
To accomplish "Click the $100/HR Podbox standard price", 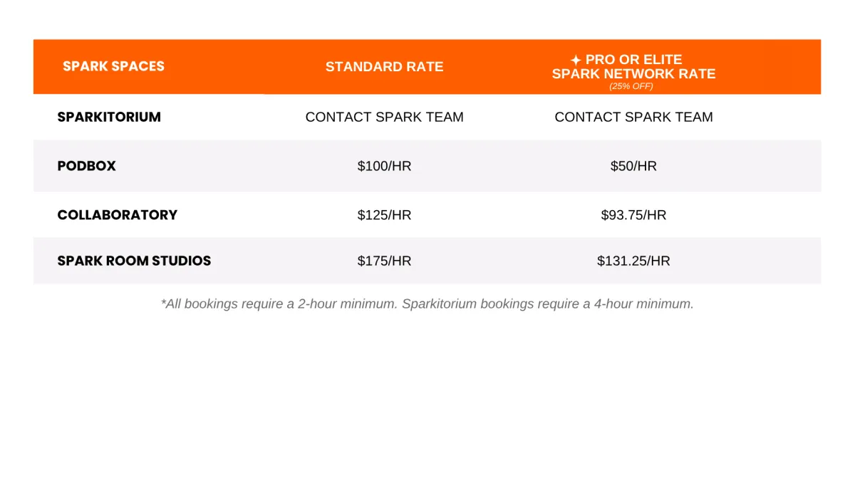I will coord(384,166).
